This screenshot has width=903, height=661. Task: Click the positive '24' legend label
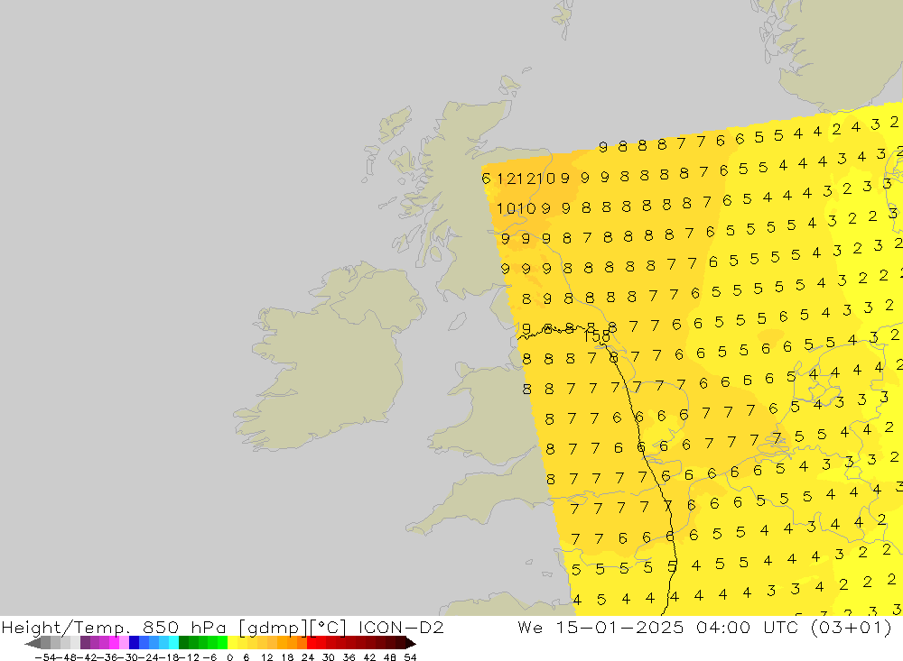tap(308, 657)
